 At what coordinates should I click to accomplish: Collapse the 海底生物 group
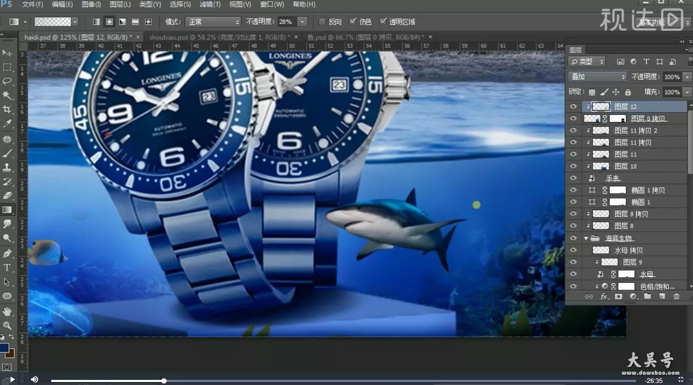586,238
